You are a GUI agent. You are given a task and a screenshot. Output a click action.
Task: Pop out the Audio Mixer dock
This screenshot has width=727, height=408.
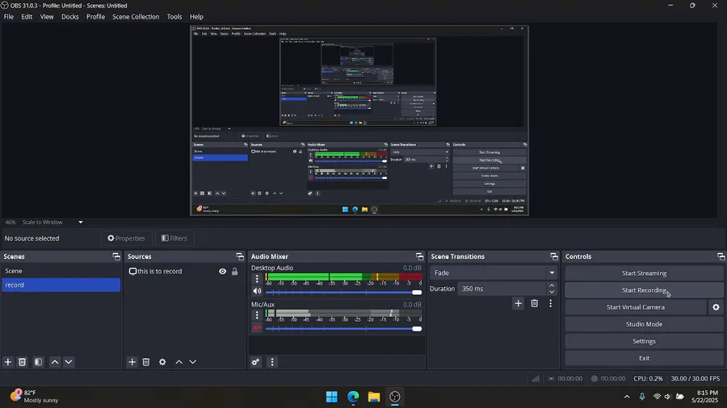pyautogui.click(x=419, y=256)
